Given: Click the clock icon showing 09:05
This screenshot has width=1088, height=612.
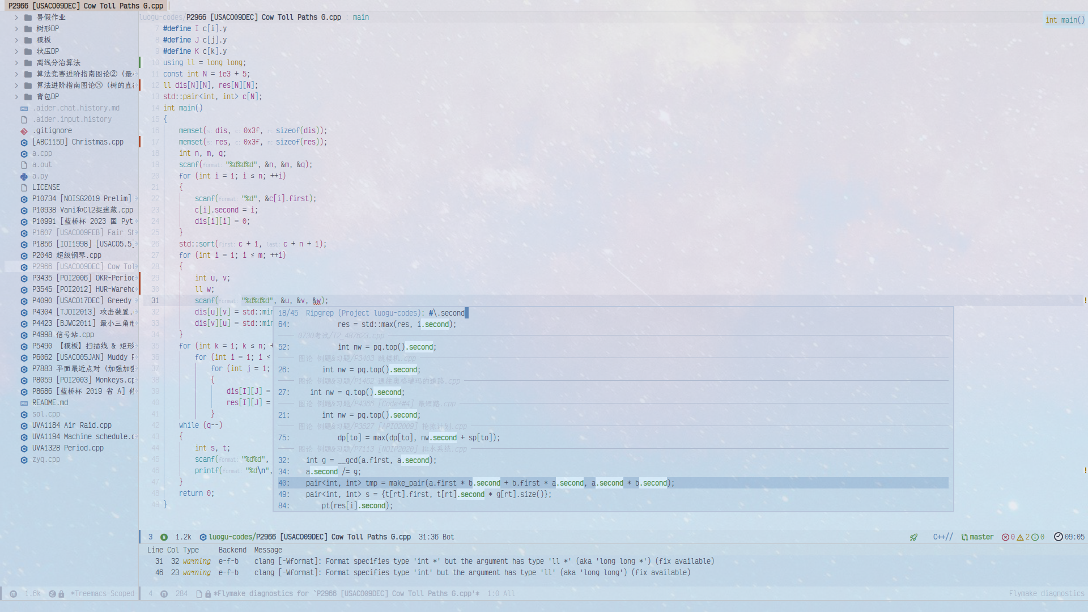Looking at the screenshot, I should click(x=1058, y=537).
